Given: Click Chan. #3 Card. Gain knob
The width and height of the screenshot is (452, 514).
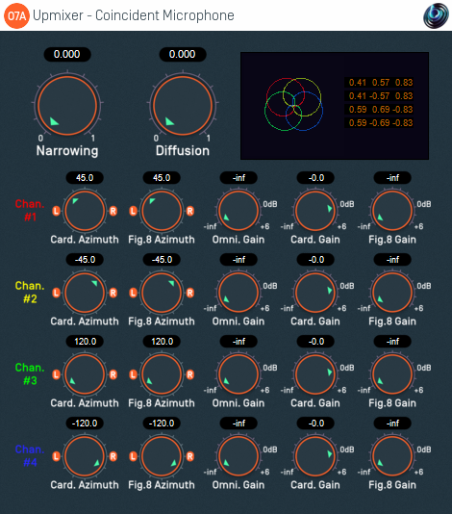Looking at the screenshot, I should point(315,374).
